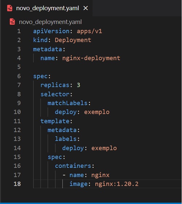The height and width of the screenshot is (204, 182).
Task: Click on the apiVersion key
Action: [51, 31]
